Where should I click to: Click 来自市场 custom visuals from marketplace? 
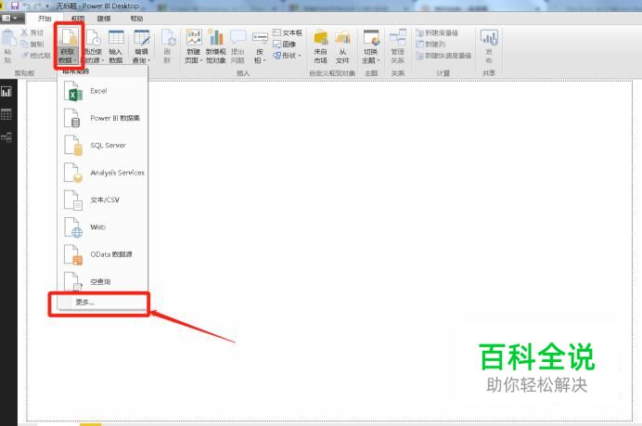(321, 45)
